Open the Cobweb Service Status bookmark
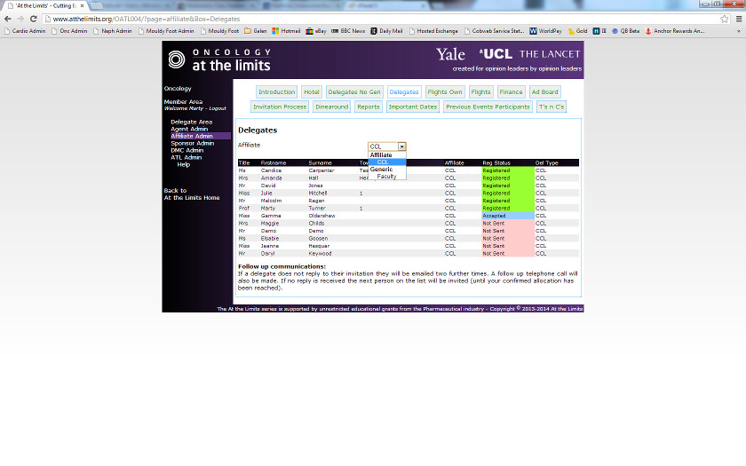This screenshot has height=466, width=746. tap(495, 31)
